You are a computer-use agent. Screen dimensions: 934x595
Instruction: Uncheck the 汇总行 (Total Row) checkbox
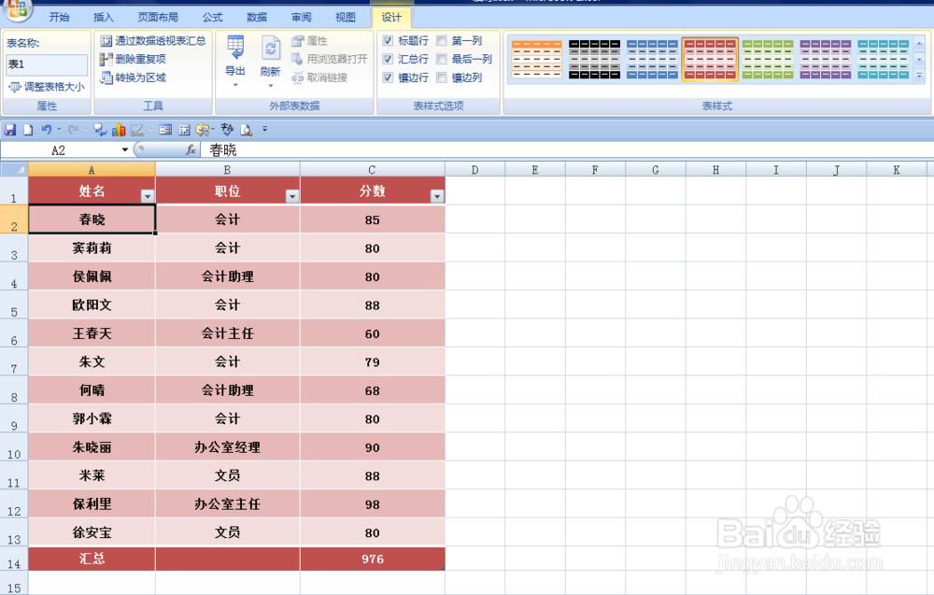388,58
